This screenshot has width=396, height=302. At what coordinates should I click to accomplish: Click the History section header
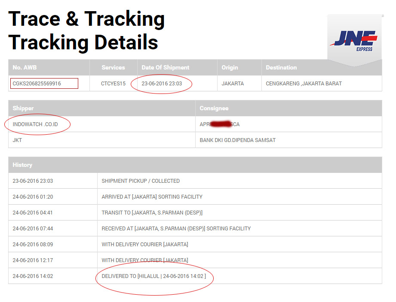coord(22,165)
